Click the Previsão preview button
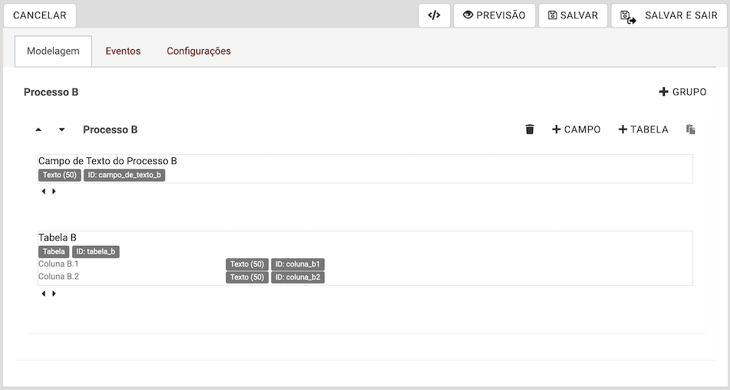Viewport: 730px width, 390px height. pos(494,15)
